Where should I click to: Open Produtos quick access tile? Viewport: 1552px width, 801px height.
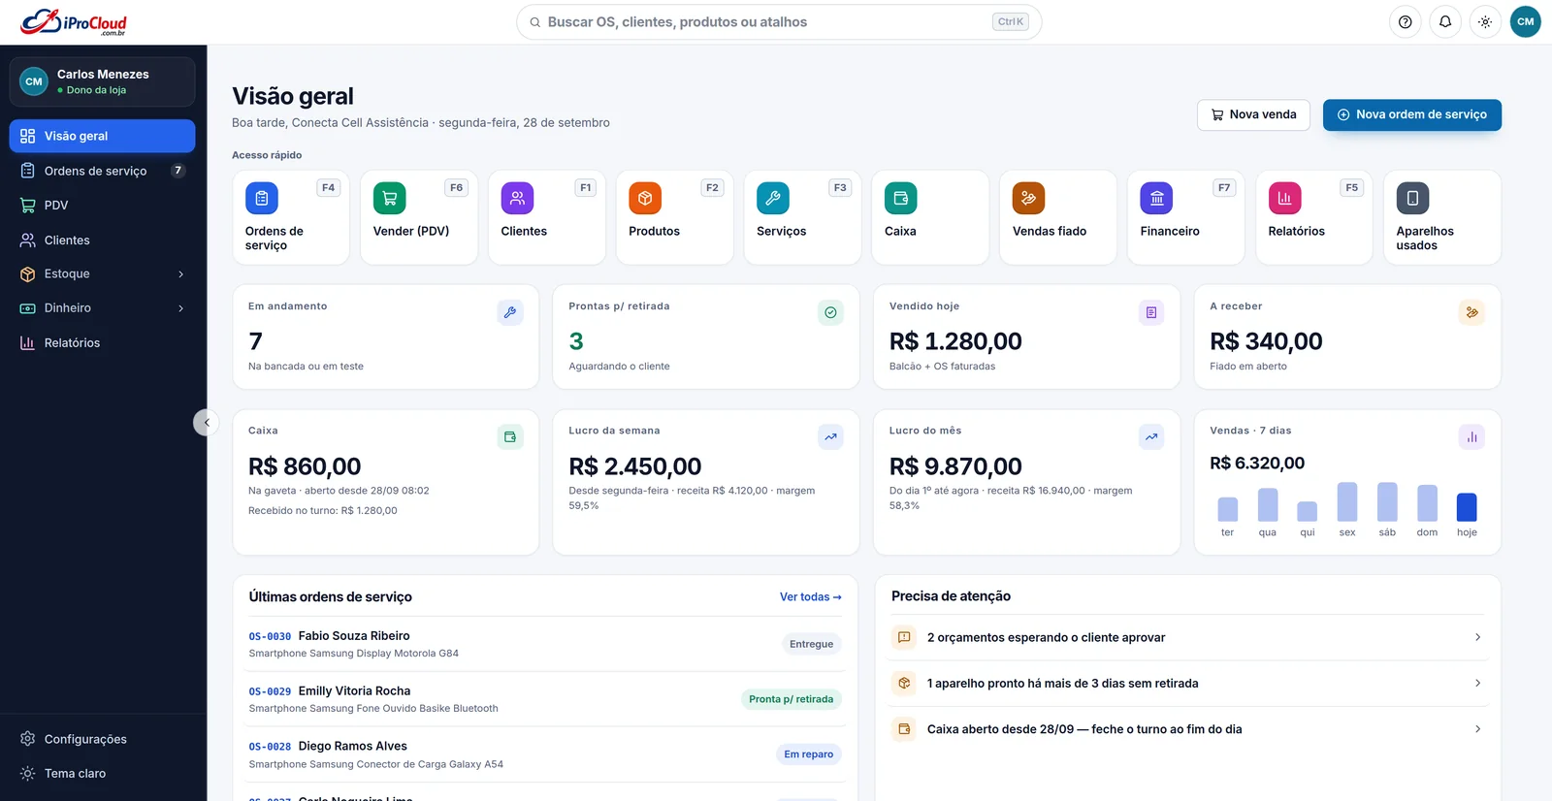674,217
